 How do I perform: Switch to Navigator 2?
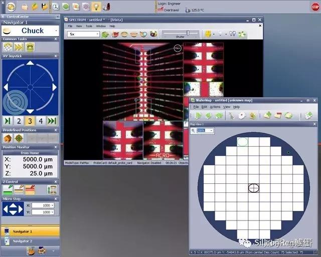pos(30,241)
